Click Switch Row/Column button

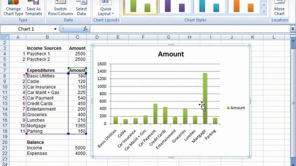[61, 8]
